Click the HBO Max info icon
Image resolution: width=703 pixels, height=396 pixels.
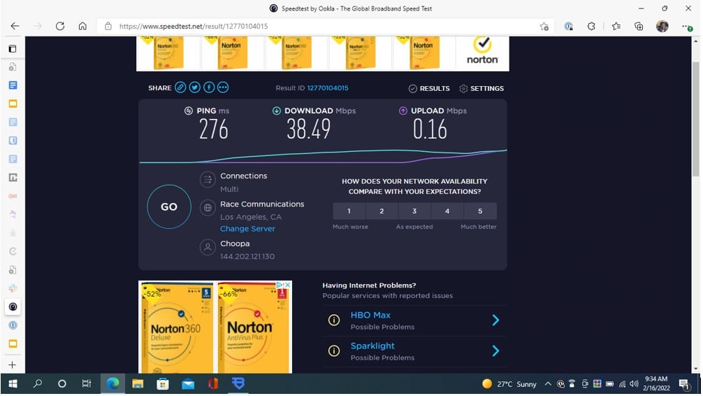(x=334, y=320)
